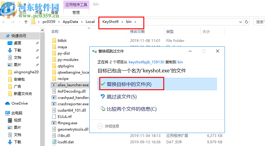
Task: Click crashreporter.exe file icon
Action: [x=54, y=104]
